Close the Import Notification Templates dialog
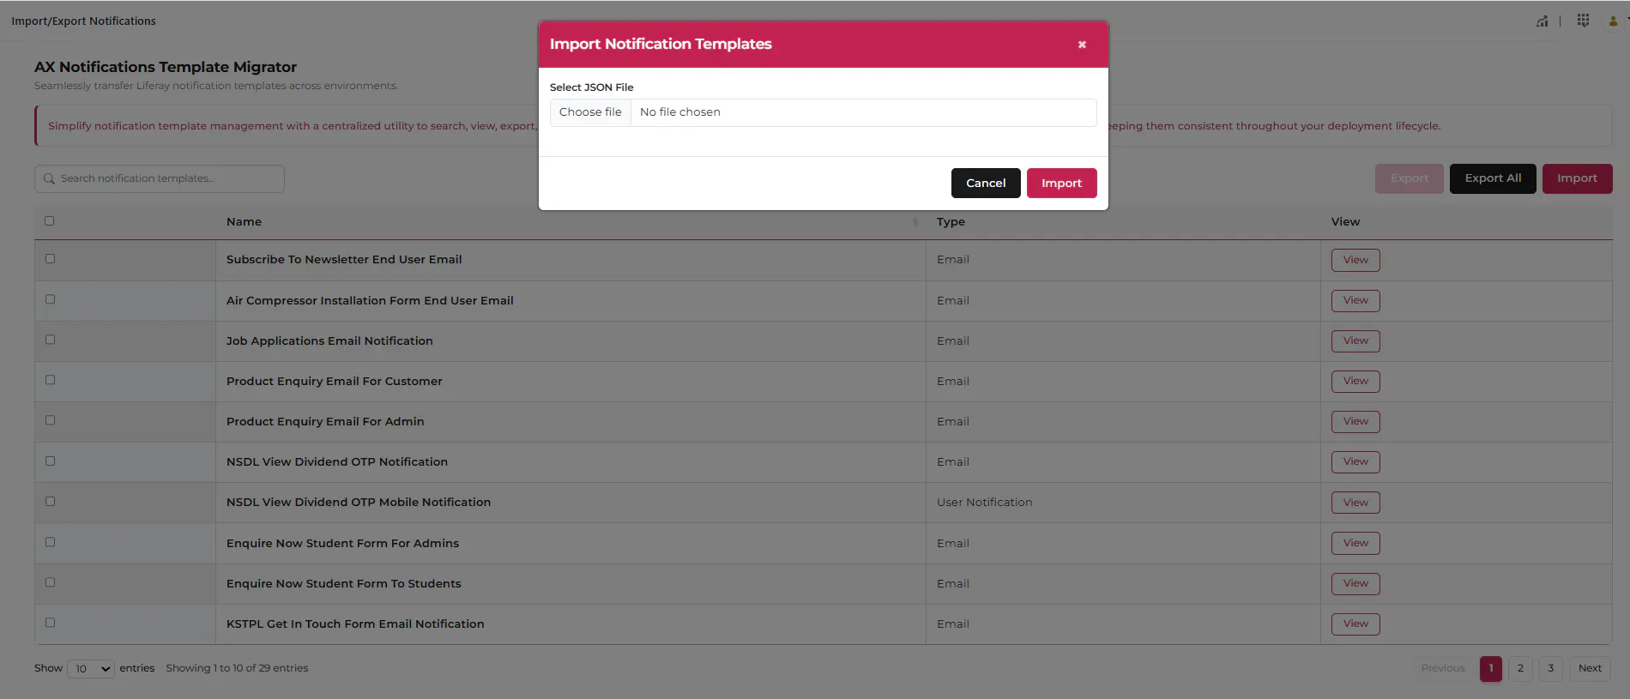This screenshot has width=1630, height=699. coord(1082,45)
